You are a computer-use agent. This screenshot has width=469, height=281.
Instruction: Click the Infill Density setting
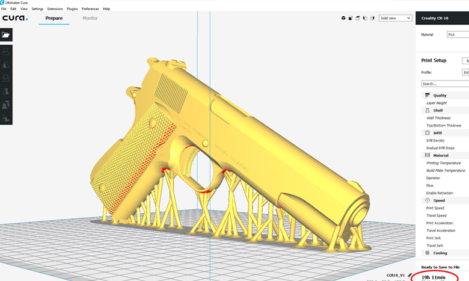(435, 140)
